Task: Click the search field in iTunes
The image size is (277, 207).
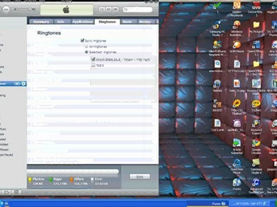Action: 138,9
